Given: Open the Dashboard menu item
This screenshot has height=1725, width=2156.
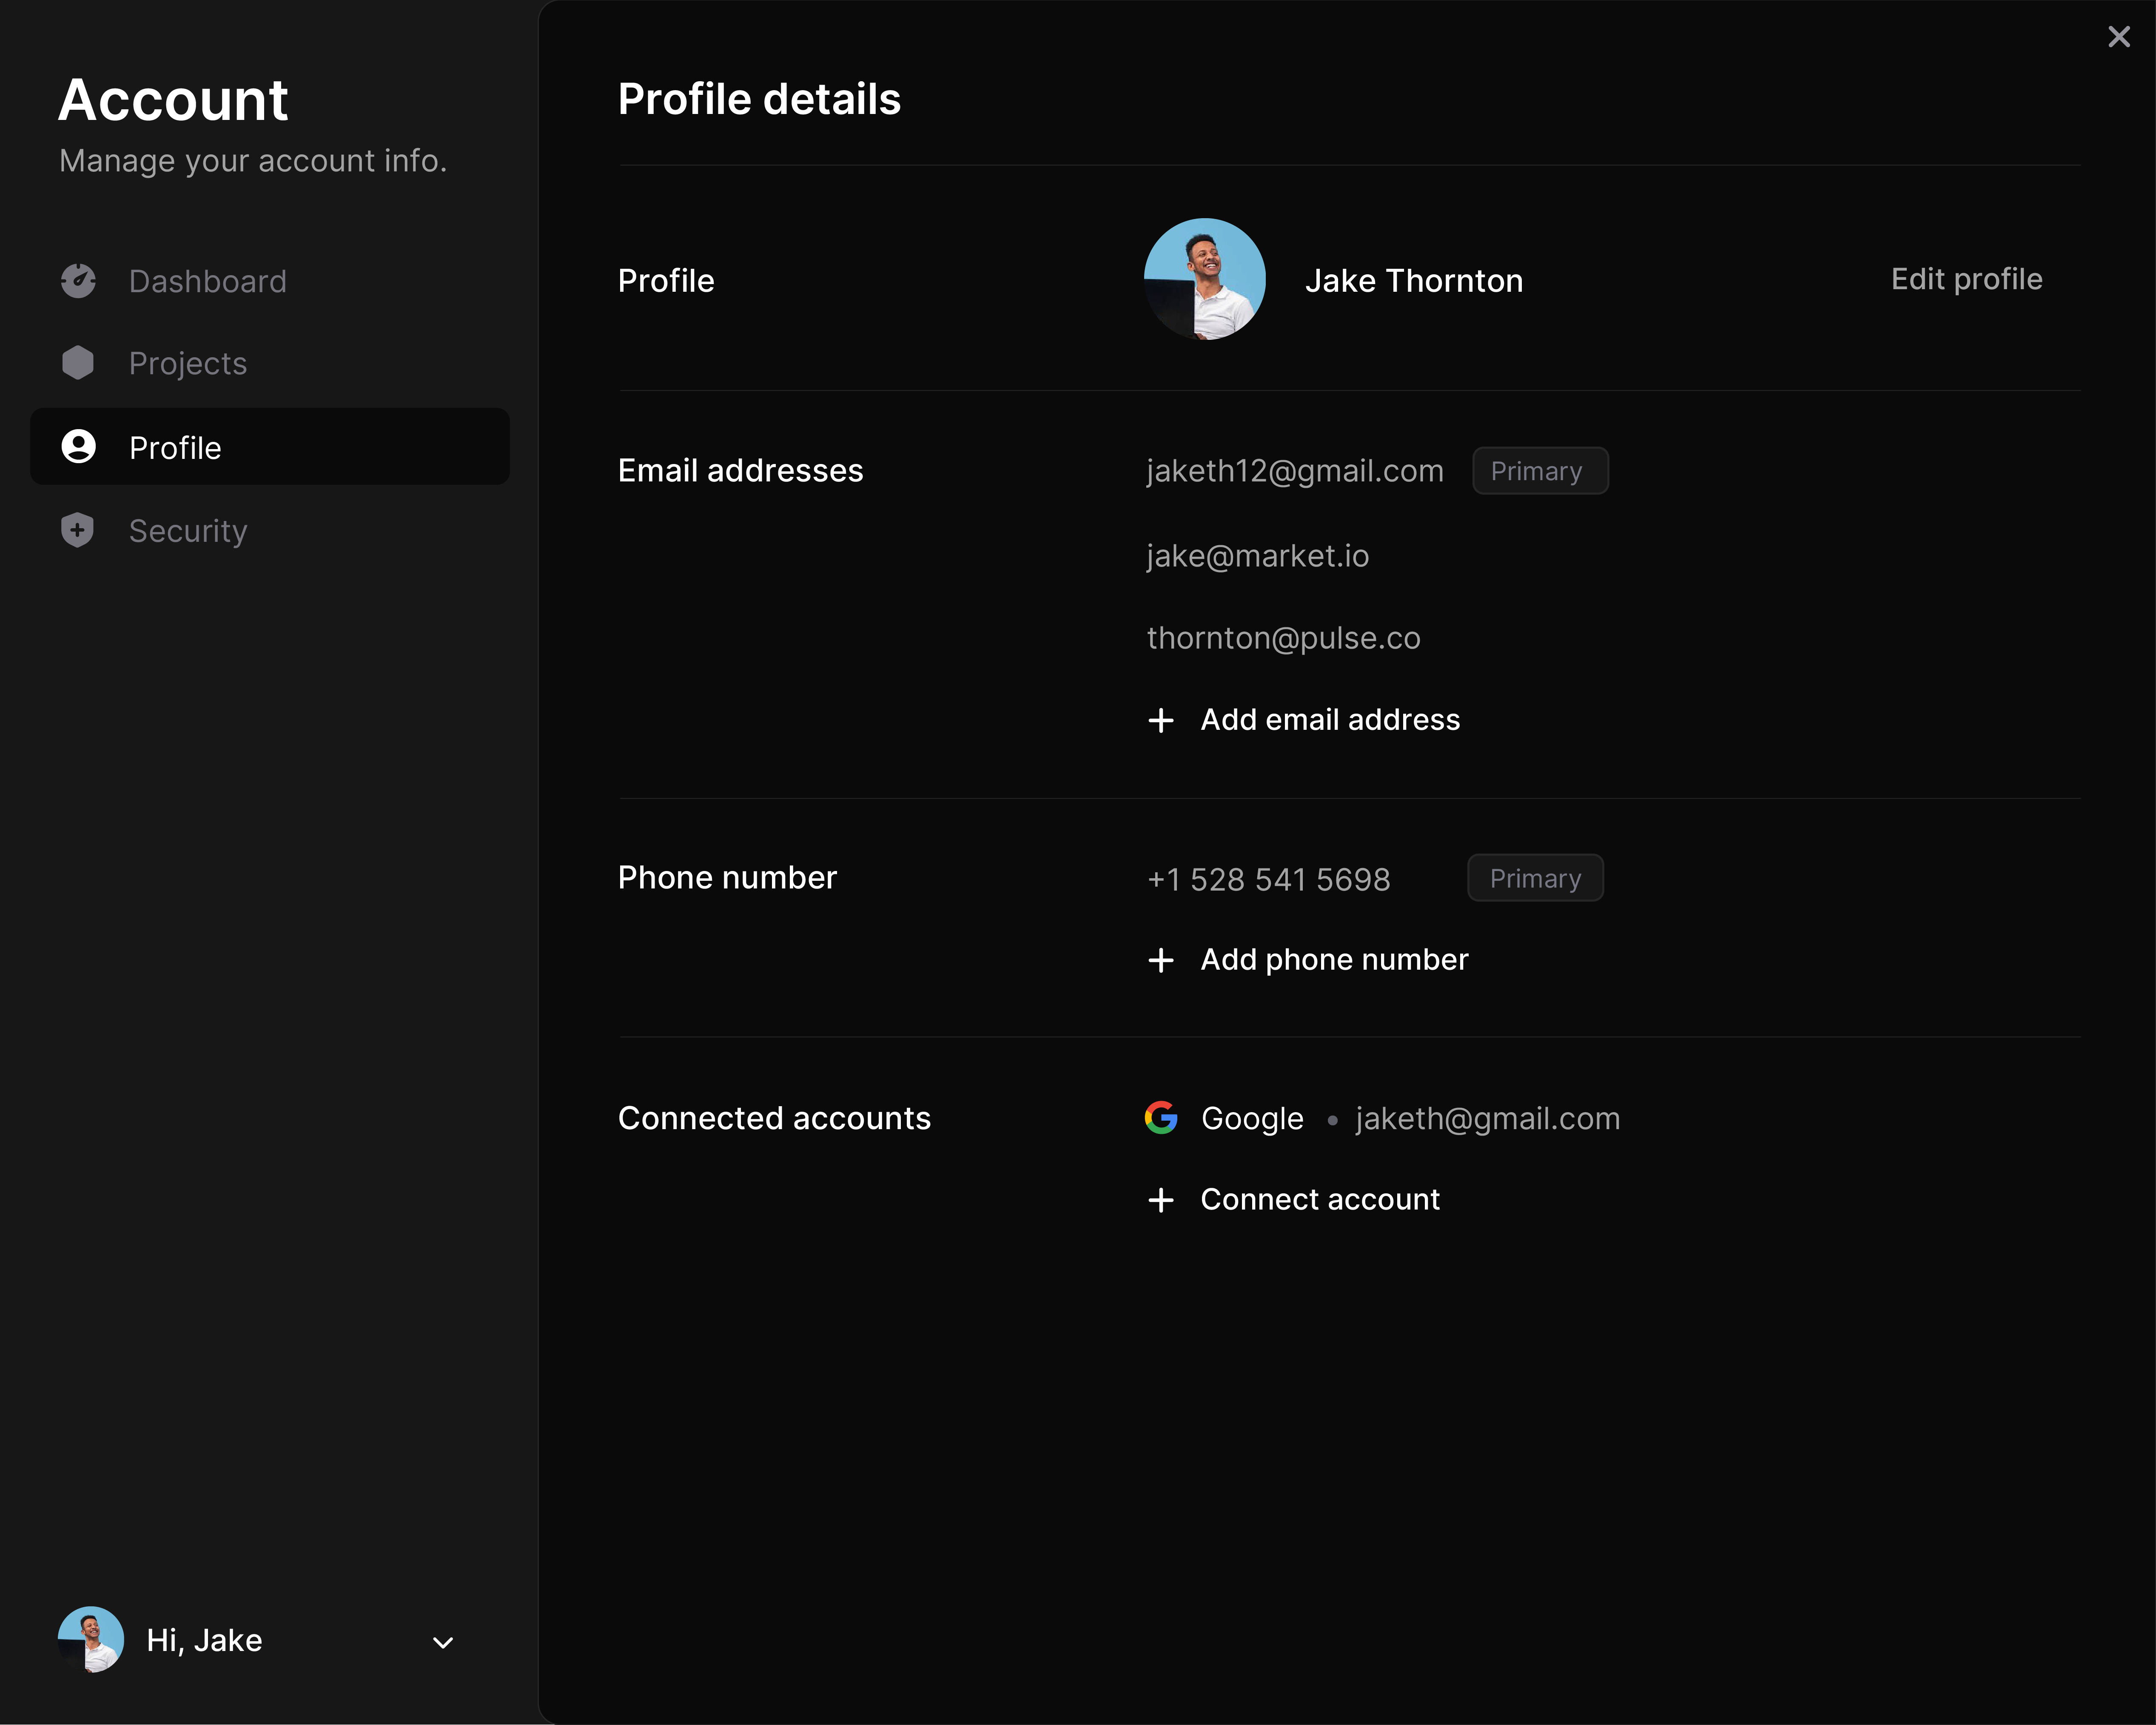Looking at the screenshot, I should pos(207,282).
